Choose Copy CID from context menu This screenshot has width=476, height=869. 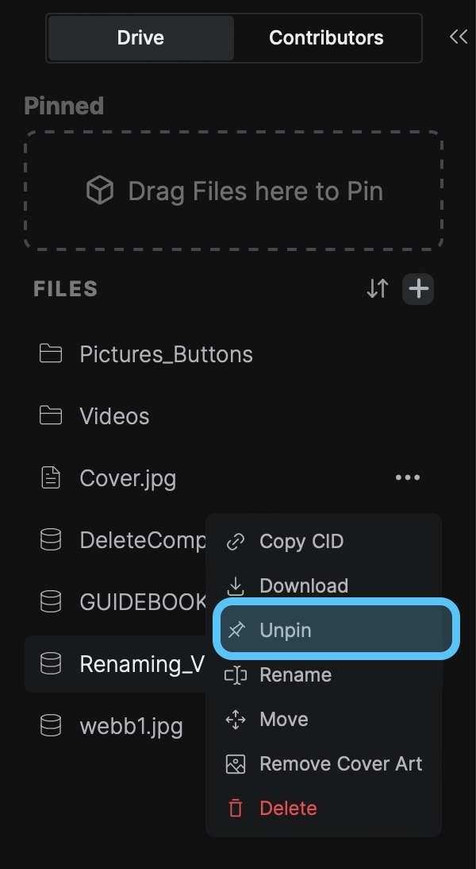tap(301, 542)
